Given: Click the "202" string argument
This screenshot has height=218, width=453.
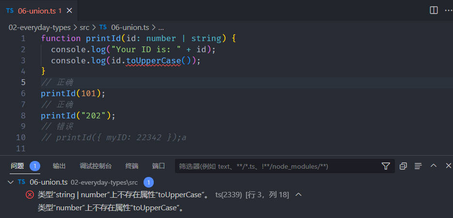Looking at the screenshot, I should pos(94,116).
